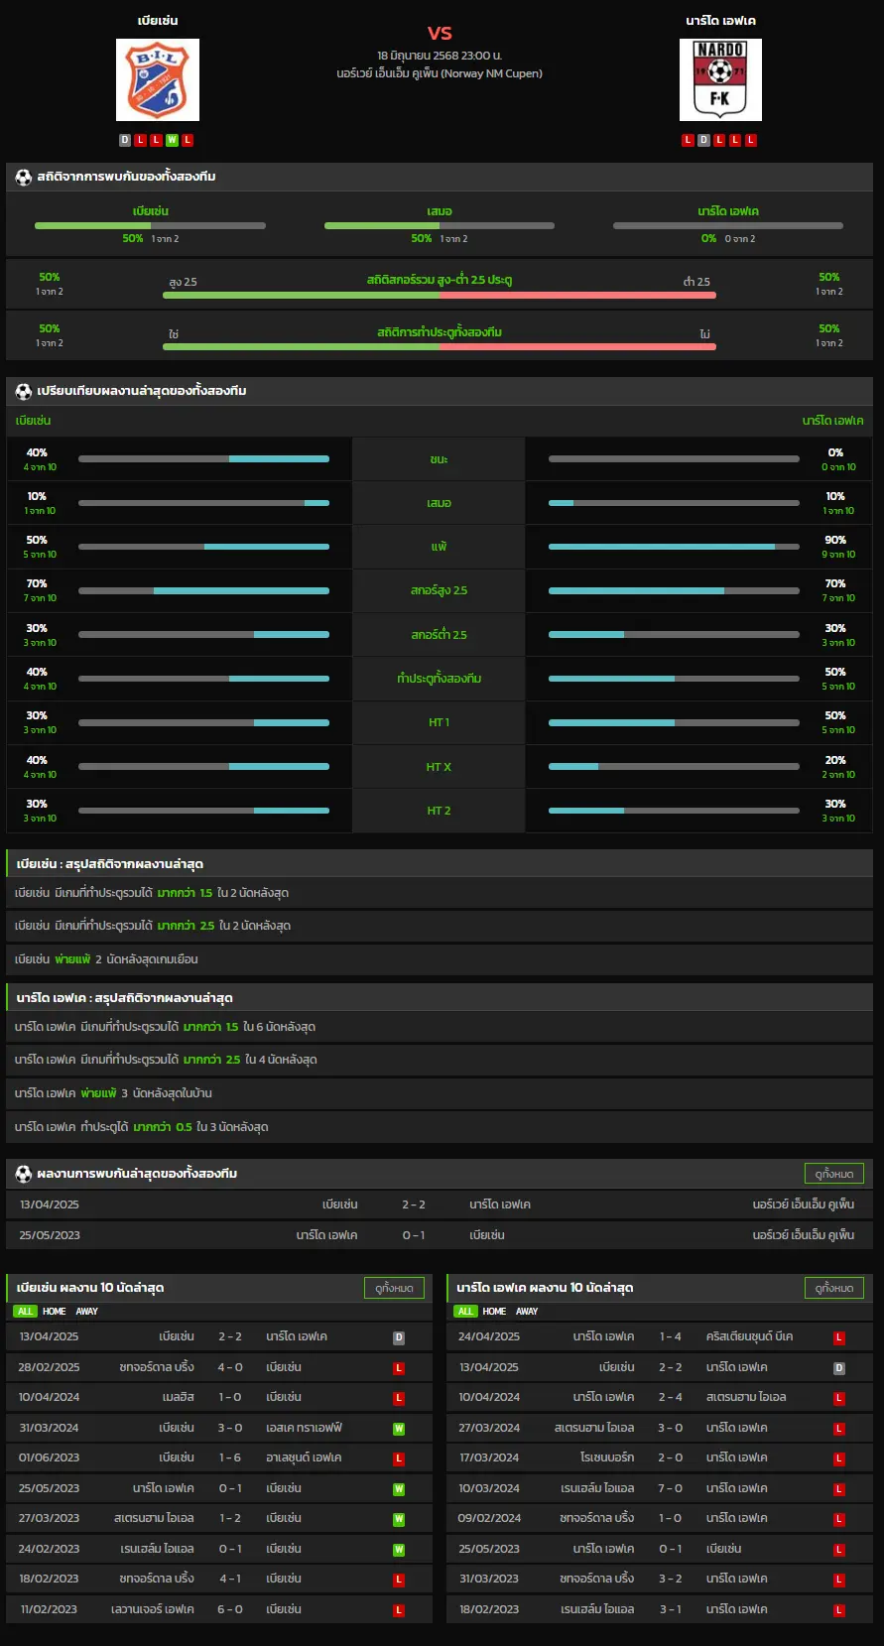Click L badge on 27/03/2024 row
884x1646 pixels.
pos(839,1429)
